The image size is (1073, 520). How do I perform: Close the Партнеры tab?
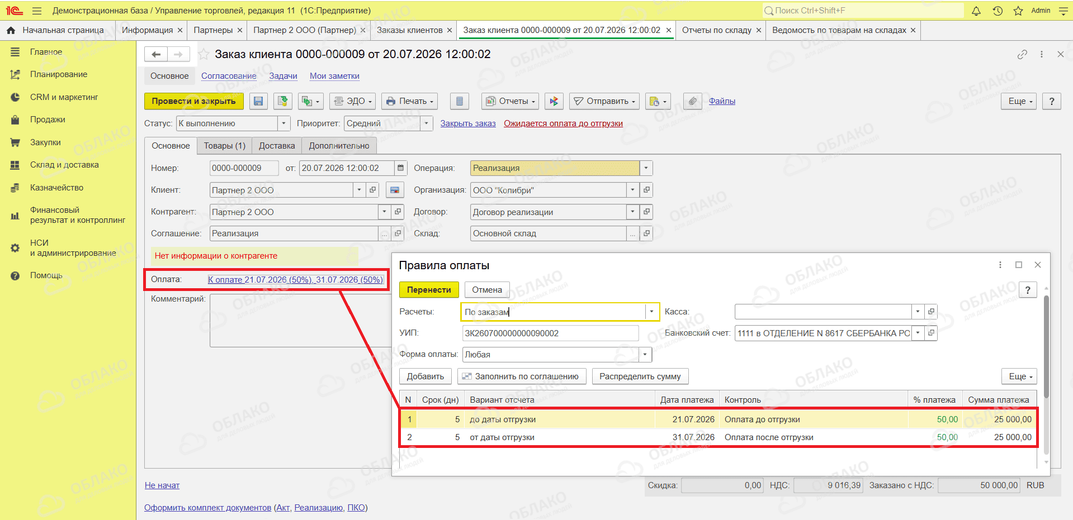pyautogui.click(x=240, y=30)
